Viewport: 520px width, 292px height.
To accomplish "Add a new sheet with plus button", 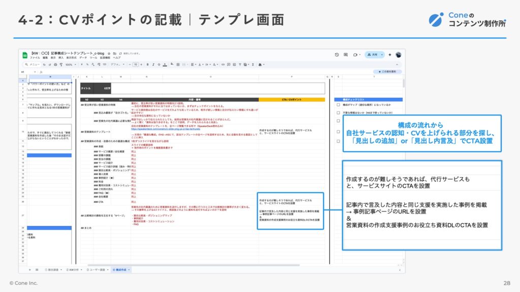I will point(29,270).
